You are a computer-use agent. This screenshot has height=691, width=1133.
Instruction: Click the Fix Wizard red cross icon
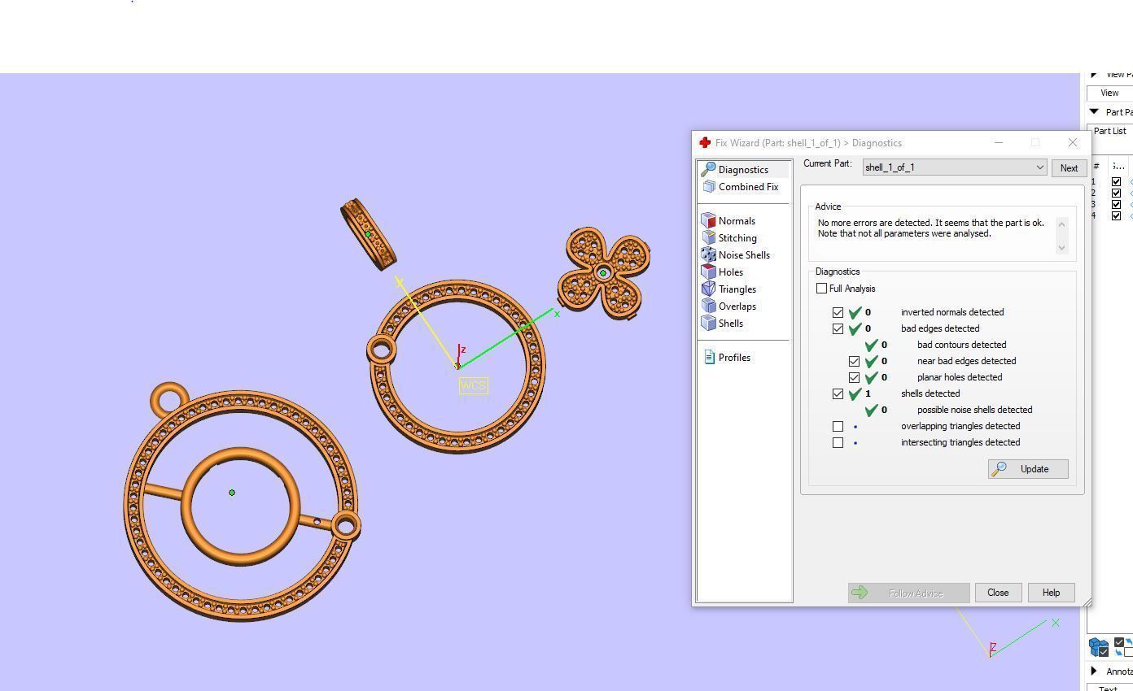pyautogui.click(x=705, y=143)
